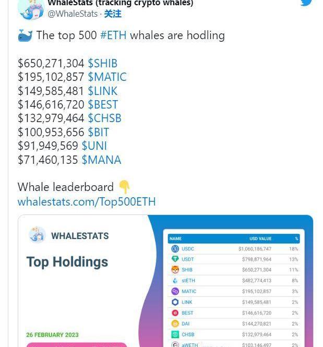Click the @WhaleStats handle
The height and width of the screenshot is (347, 323).
click(73, 14)
